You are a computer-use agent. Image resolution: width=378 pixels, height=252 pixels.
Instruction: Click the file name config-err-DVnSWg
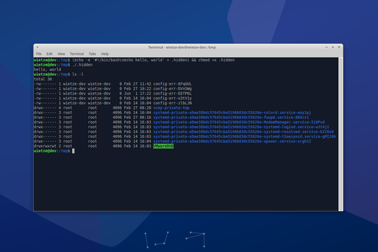pos(173,89)
